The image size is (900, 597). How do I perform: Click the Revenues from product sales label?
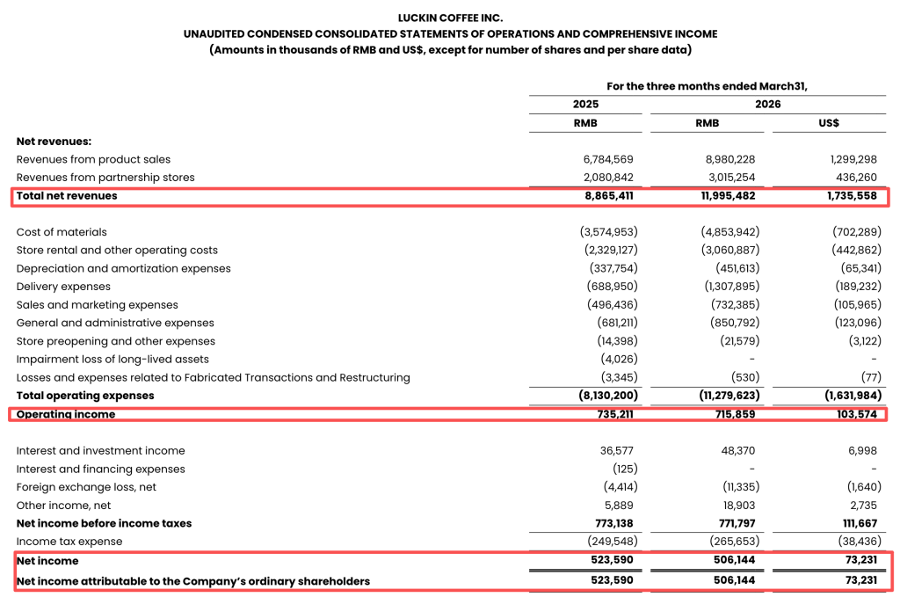coord(93,160)
